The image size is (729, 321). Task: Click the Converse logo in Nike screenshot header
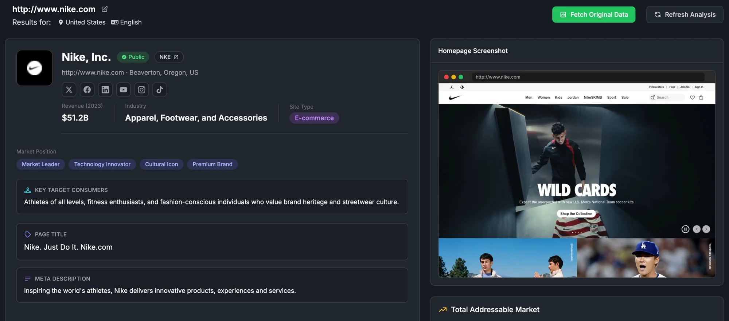click(x=462, y=87)
